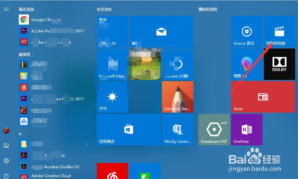Open OneNote tile
Screen dimensions: 298x179
[x=247, y=130]
